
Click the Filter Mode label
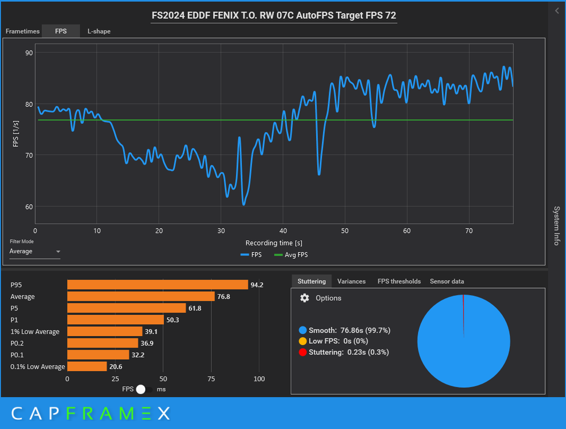[x=21, y=241]
